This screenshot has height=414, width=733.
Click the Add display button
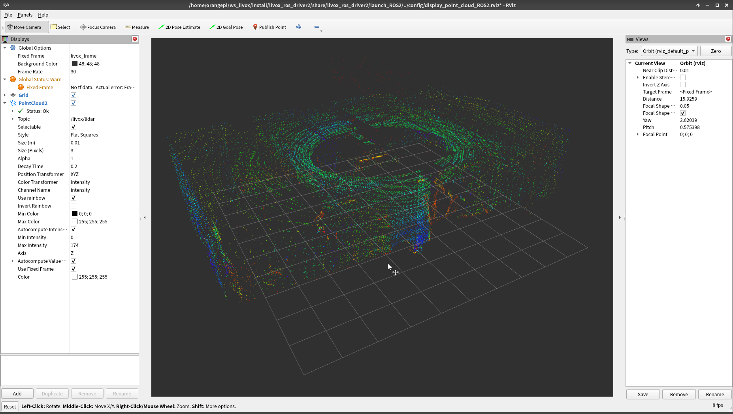[17, 393]
